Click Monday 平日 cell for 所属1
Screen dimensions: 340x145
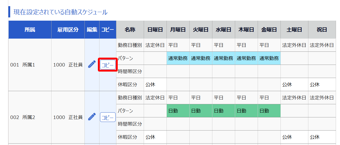[x=178, y=45]
